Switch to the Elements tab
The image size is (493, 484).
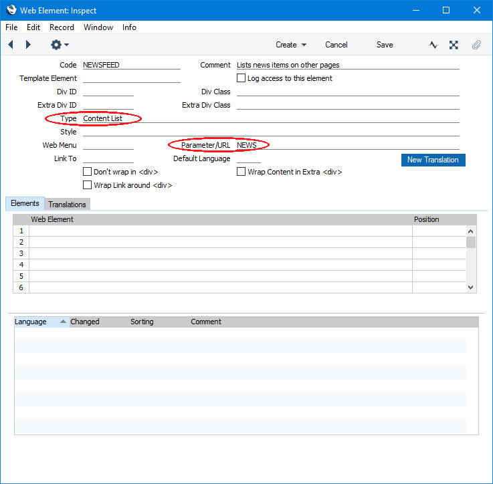(25, 203)
